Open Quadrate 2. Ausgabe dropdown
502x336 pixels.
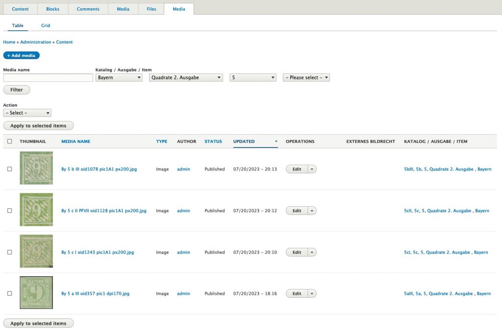(x=186, y=77)
